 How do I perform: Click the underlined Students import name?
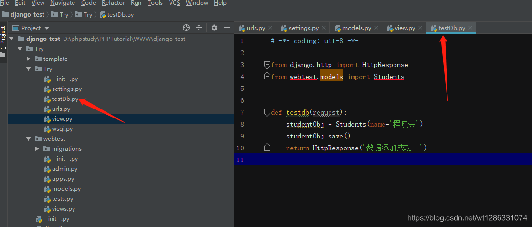(389, 77)
